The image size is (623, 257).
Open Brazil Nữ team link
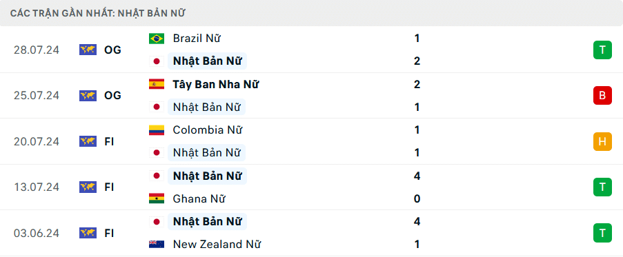(197, 39)
